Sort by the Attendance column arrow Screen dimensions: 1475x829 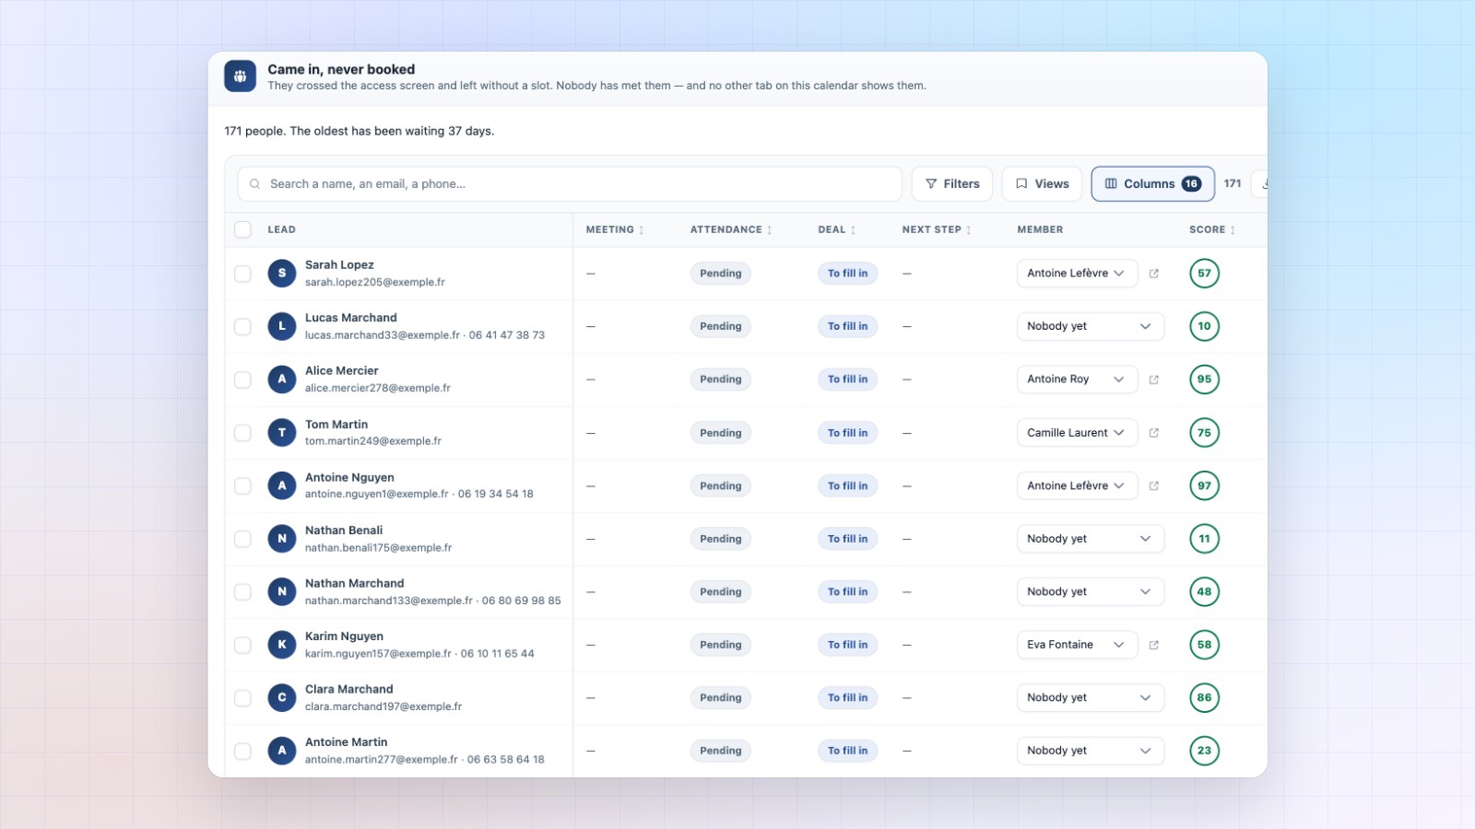(x=770, y=230)
